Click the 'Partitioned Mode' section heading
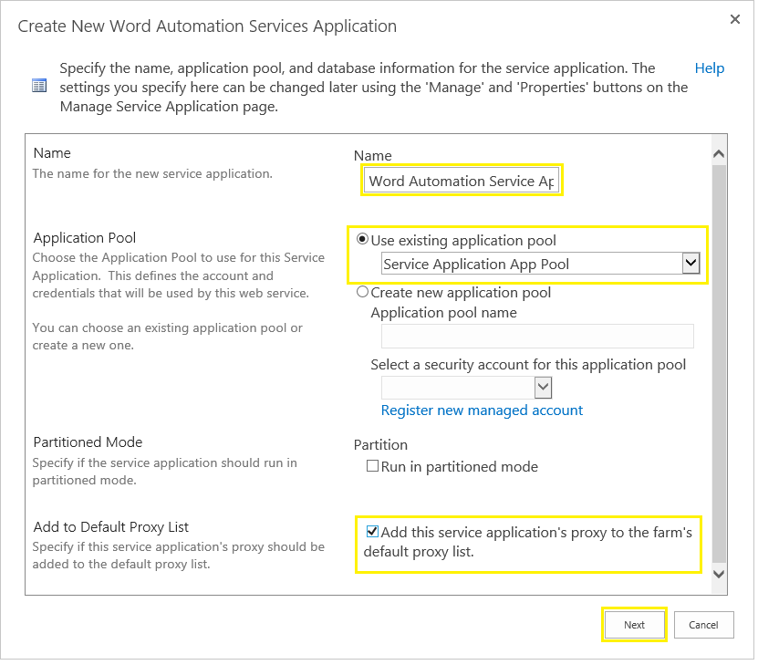 [88, 442]
